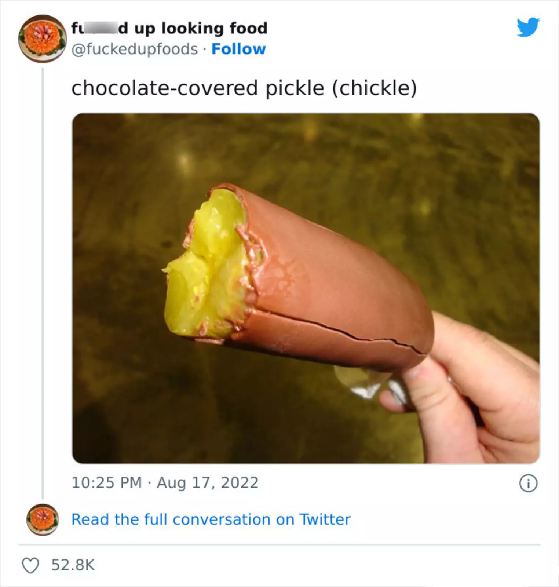
Task: Follow the @fuckedupfoods account
Action: tap(238, 49)
